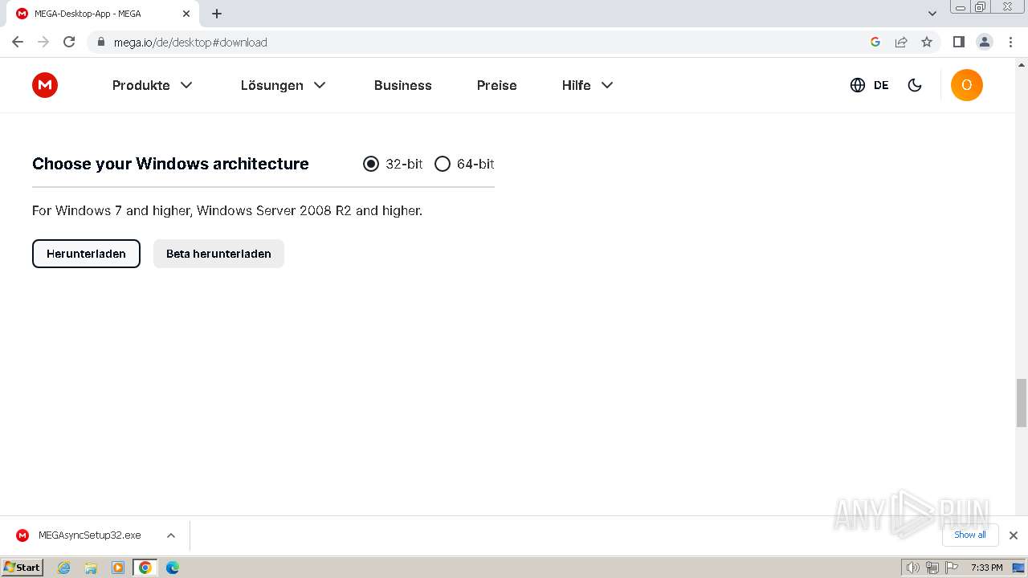
Task: Click the Windows 7 requirements text
Action: coord(227,210)
